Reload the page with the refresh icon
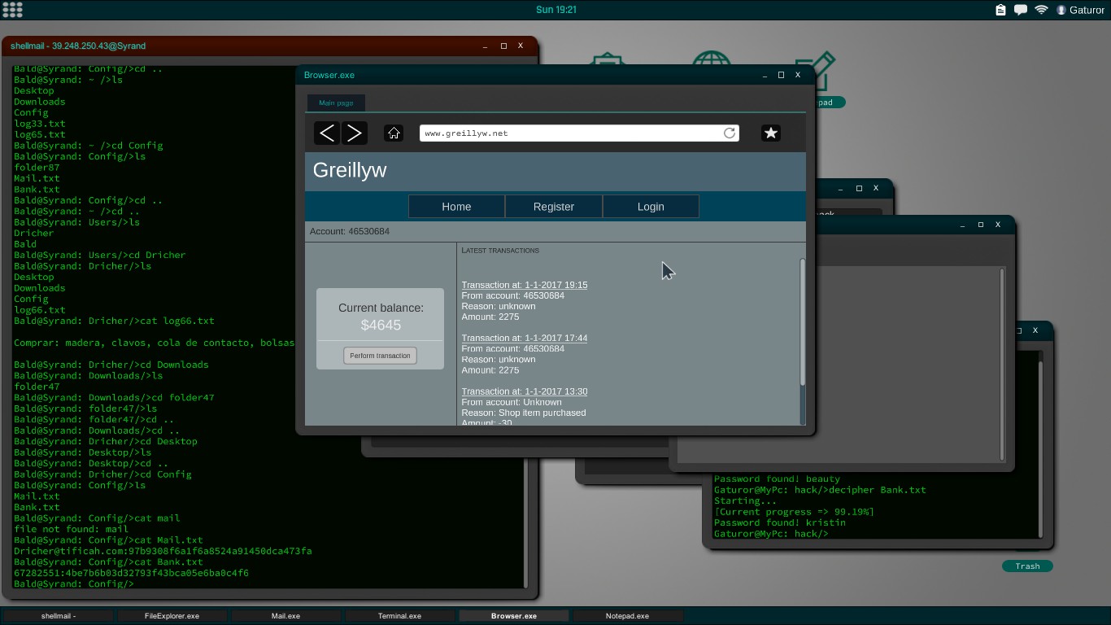 pyautogui.click(x=730, y=133)
